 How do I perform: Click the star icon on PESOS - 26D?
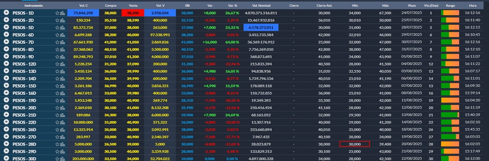click(x=57, y=129)
